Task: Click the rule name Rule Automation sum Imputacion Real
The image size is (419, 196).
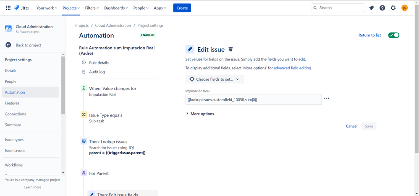Action: pos(117,51)
